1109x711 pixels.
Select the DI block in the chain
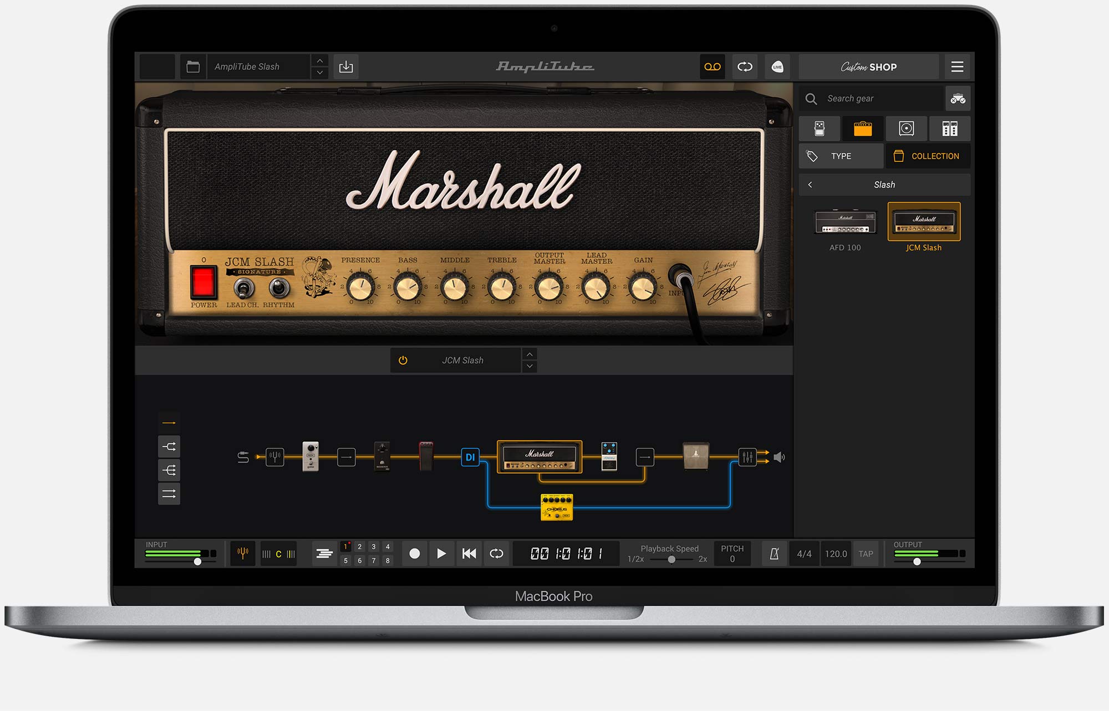pyautogui.click(x=470, y=457)
